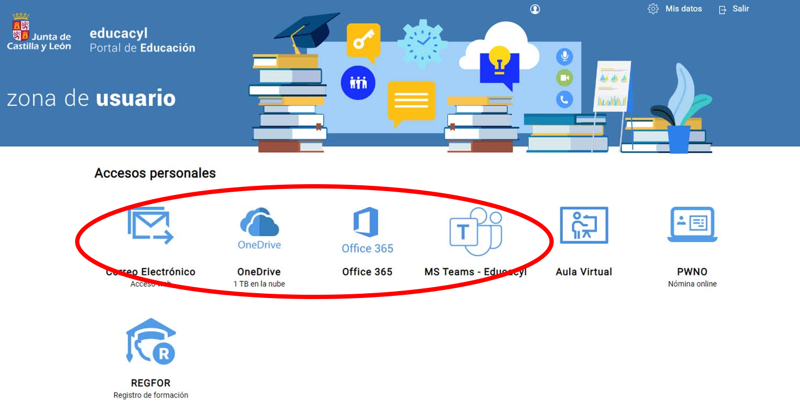The image size is (800, 407).
Task: Click 'Registro de formación' subtitle
Action: (x=151, y=395)
